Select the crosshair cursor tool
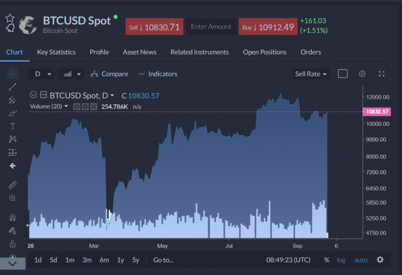The image size is (402, 275). [13, 74]
